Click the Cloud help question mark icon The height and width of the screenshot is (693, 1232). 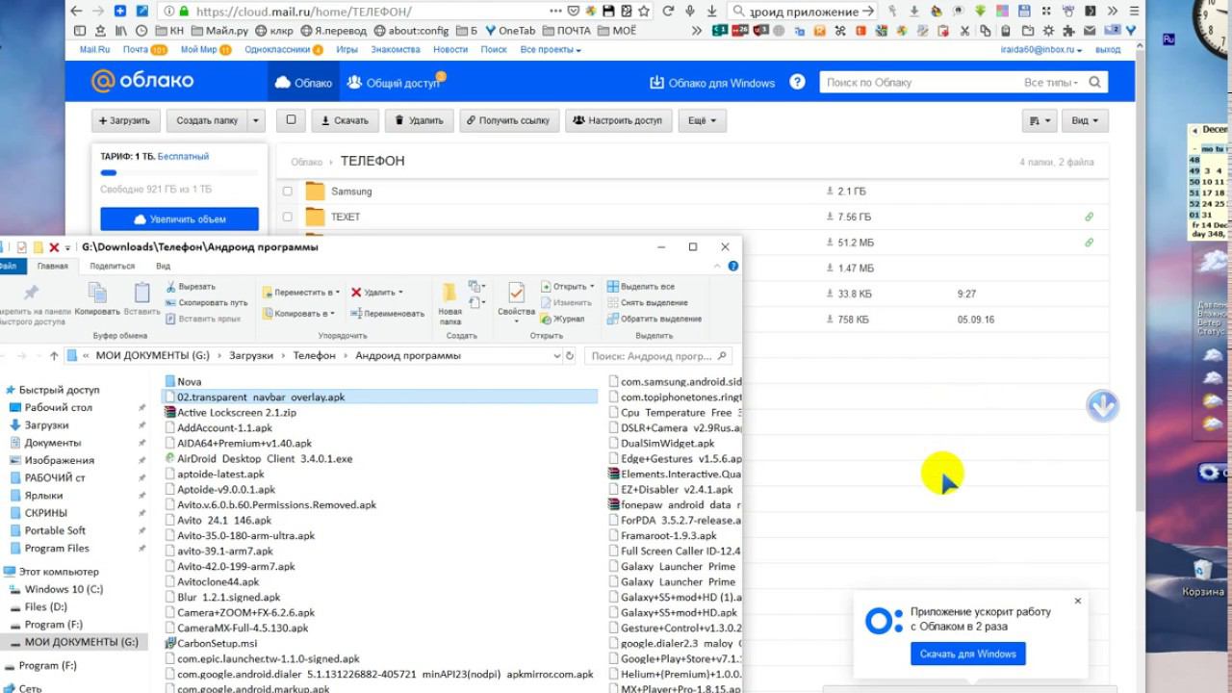coord(797,83)
